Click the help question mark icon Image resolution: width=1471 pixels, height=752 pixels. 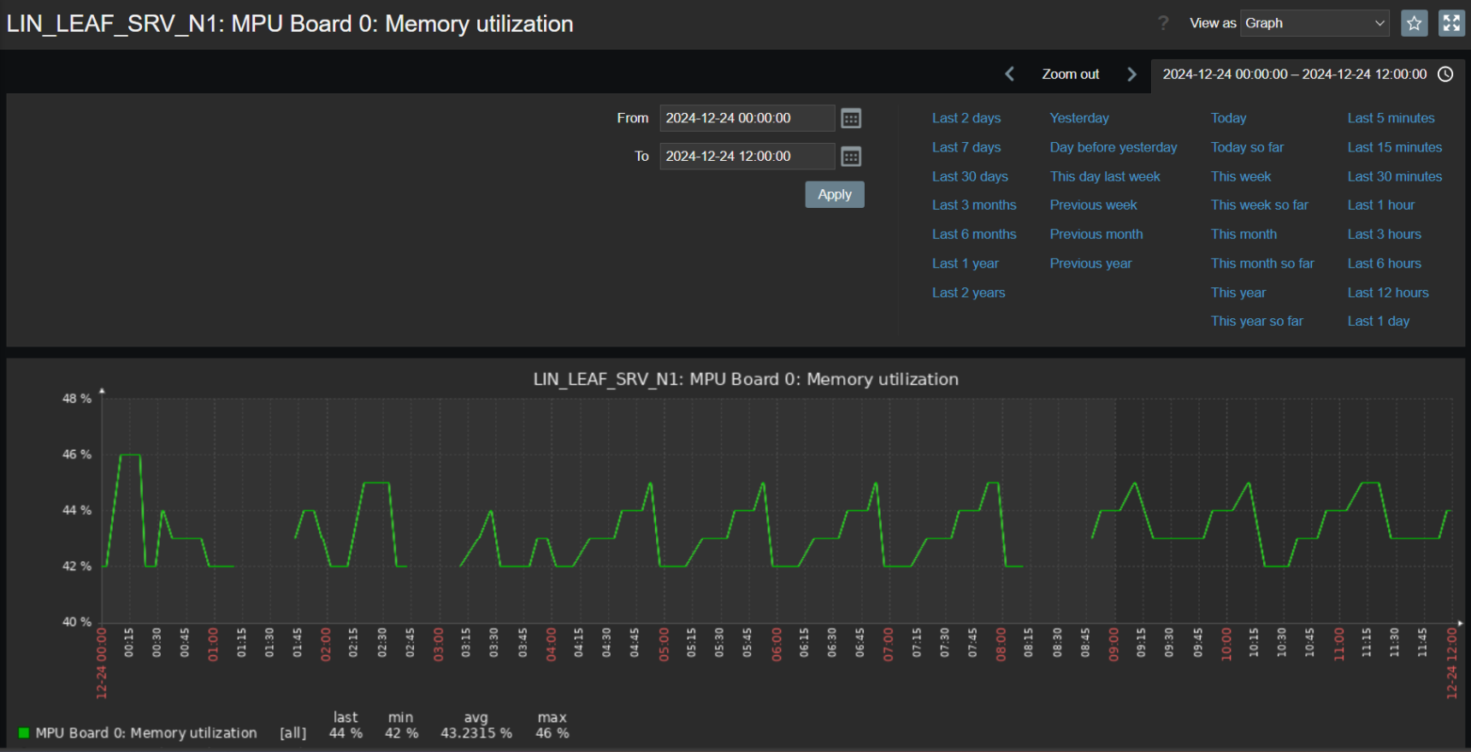click(1163, 23)
